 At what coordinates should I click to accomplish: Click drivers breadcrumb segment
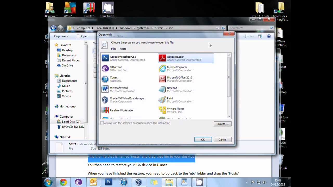click(x=159, y=28)
